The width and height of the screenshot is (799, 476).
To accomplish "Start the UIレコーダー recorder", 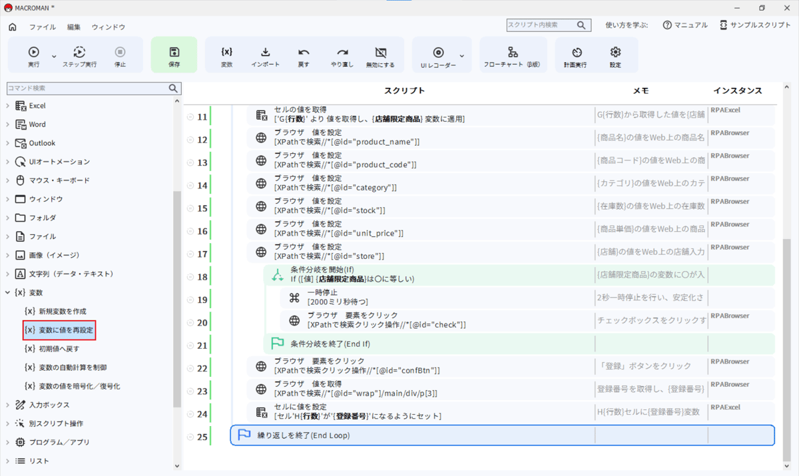I will pos(438,57).
